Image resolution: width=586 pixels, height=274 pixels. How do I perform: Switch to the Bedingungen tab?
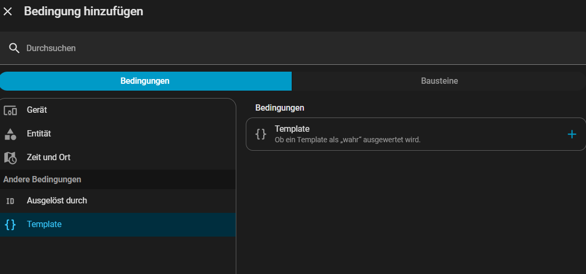coord(145,81)
